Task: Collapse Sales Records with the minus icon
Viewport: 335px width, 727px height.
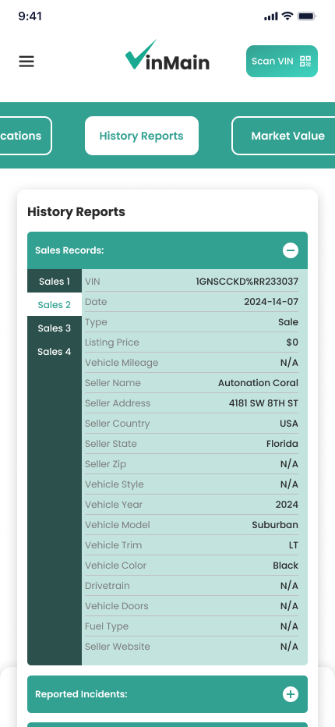Action: click(x=291, y=250)
